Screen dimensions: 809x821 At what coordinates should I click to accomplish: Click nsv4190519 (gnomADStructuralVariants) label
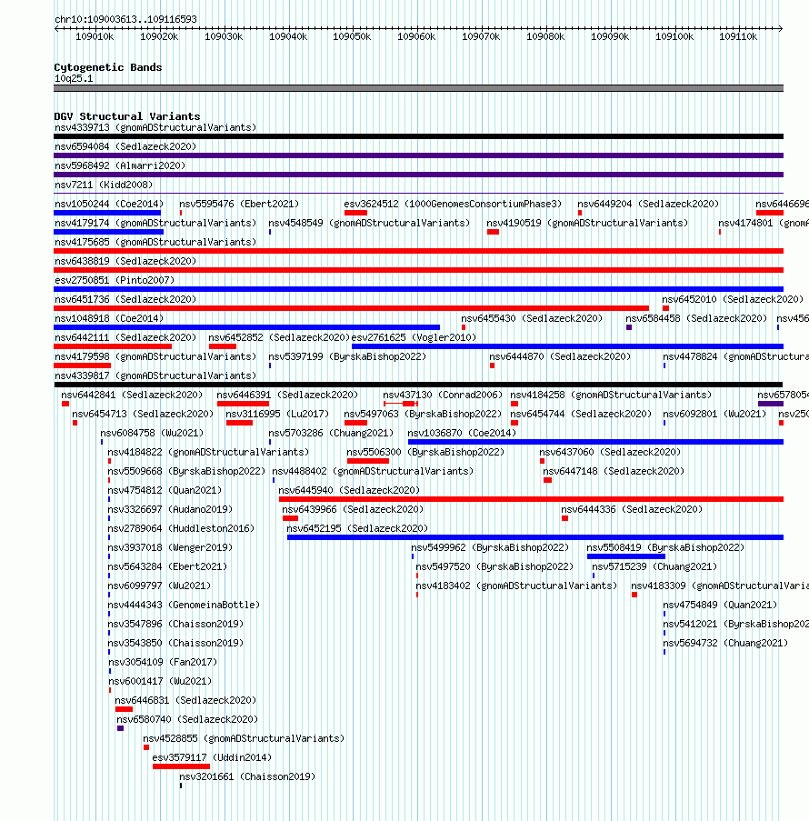point(587,224)
